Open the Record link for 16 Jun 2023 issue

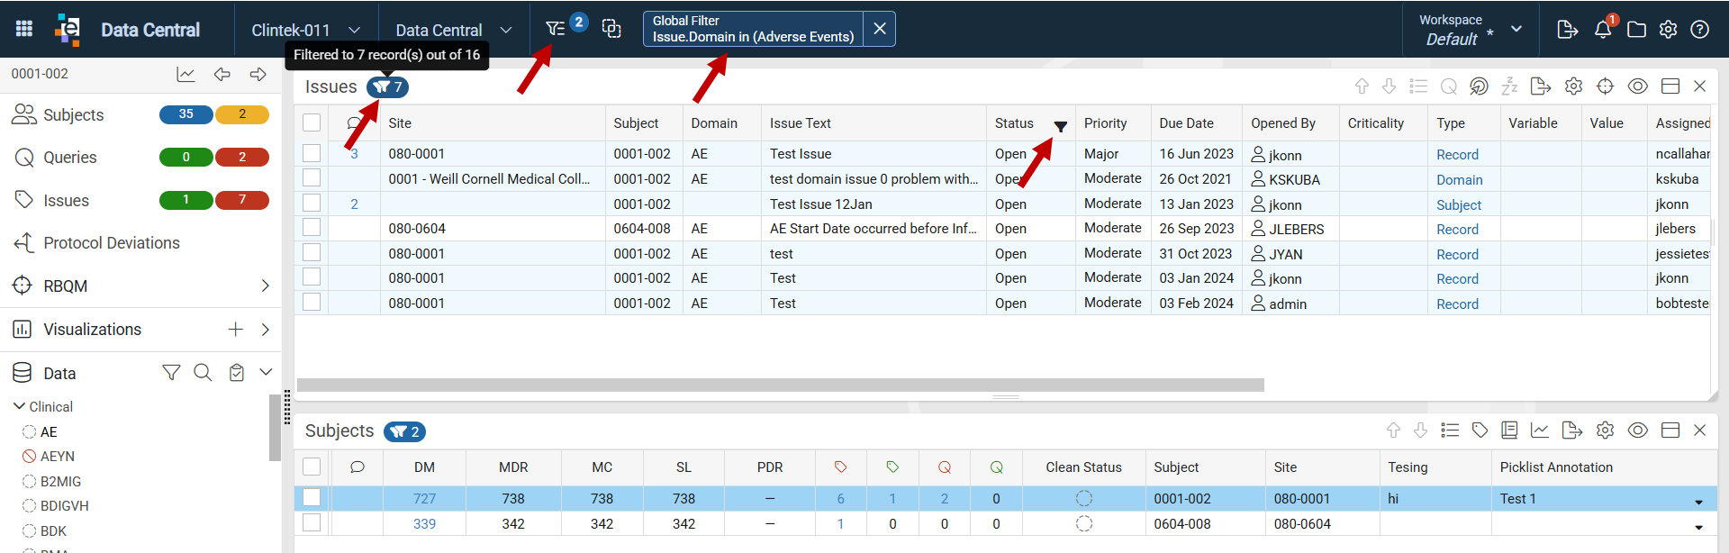pos(1457,155)
